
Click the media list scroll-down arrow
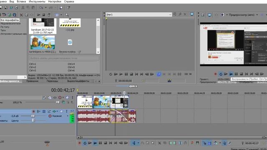98,52
